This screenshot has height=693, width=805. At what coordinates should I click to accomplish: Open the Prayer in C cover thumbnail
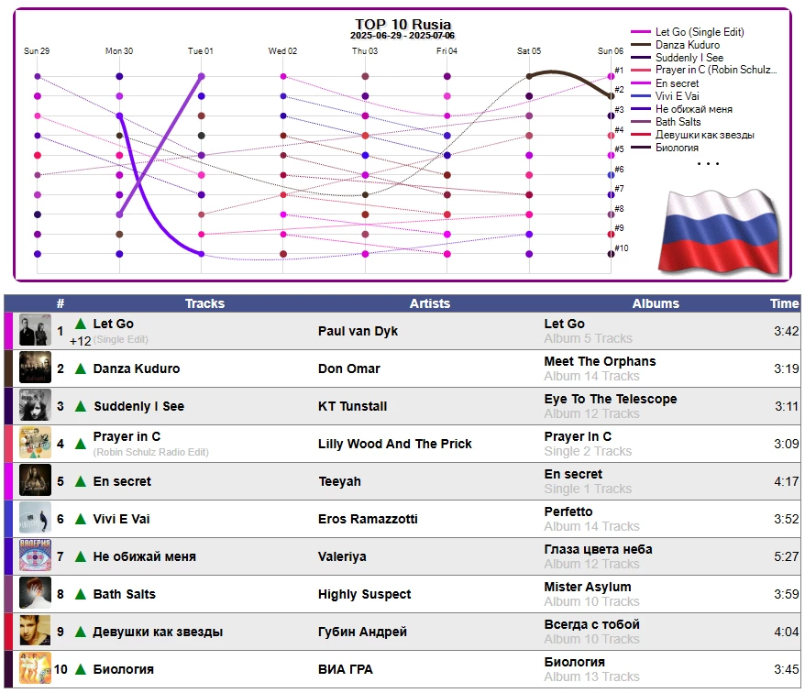pos(35,443)
